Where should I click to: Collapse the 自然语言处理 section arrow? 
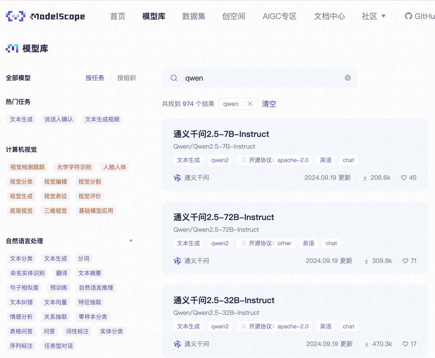click(131, 241)
